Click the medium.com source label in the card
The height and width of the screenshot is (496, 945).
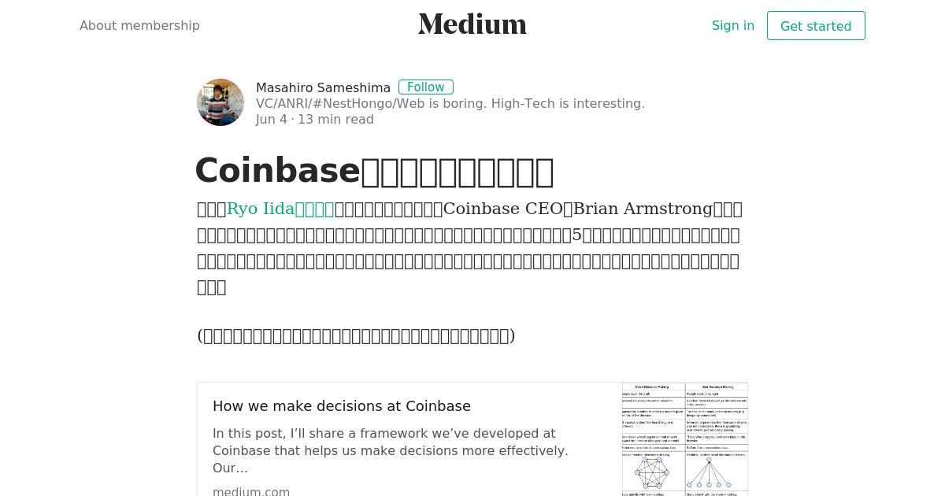point(251,490)
